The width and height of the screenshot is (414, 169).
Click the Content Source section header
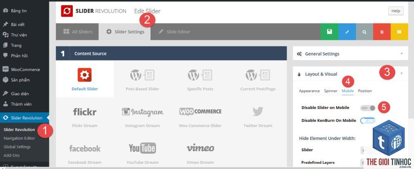[171, 53]
